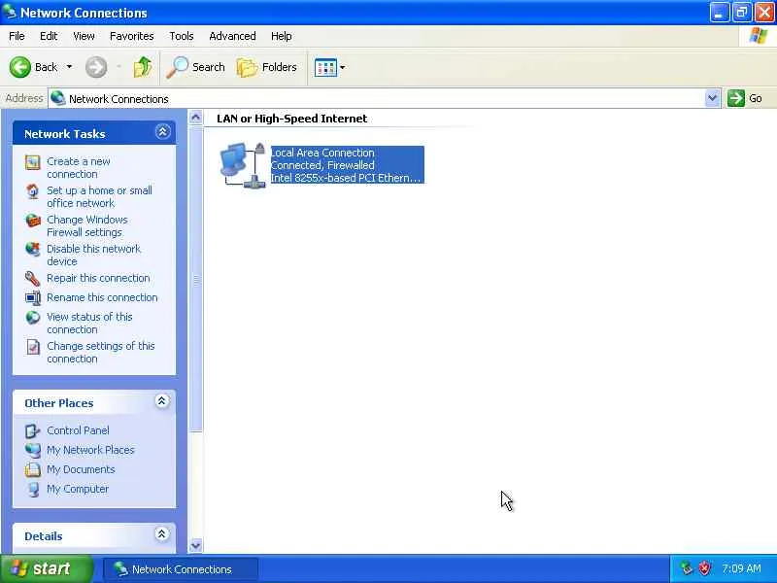Screen dimensions: 777x583
Task: Collapse the Other Places panel
Action: (161, 401)
